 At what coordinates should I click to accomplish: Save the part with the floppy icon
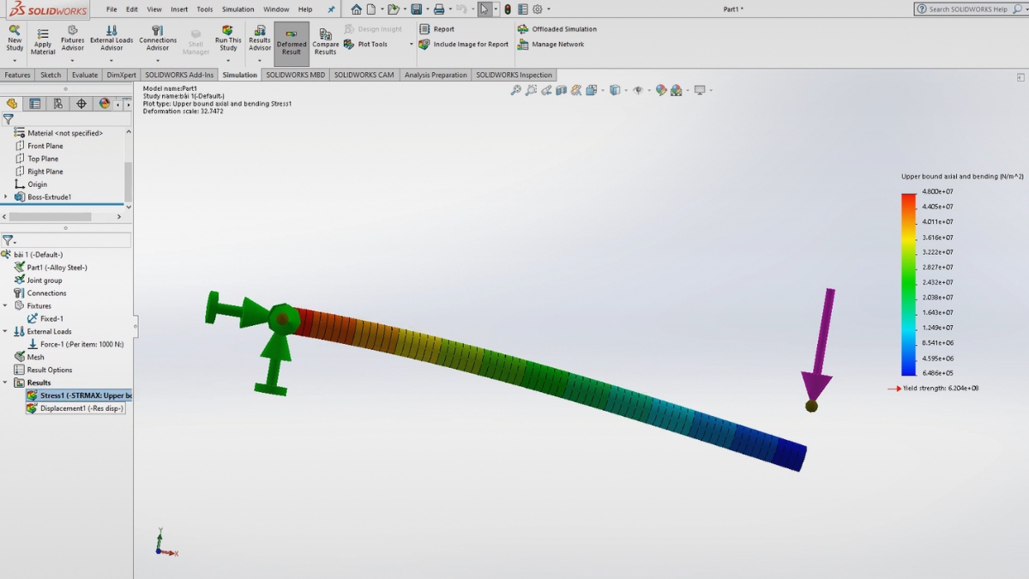(x=416, y=9)
